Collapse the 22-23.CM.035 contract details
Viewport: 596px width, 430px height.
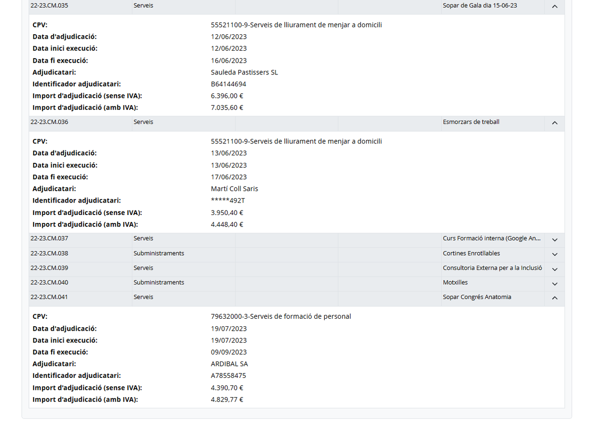pyautogui.click(x=555, y=6)
